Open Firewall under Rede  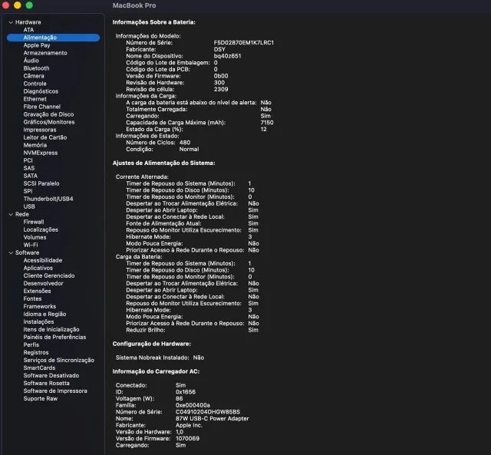(34, 222)
